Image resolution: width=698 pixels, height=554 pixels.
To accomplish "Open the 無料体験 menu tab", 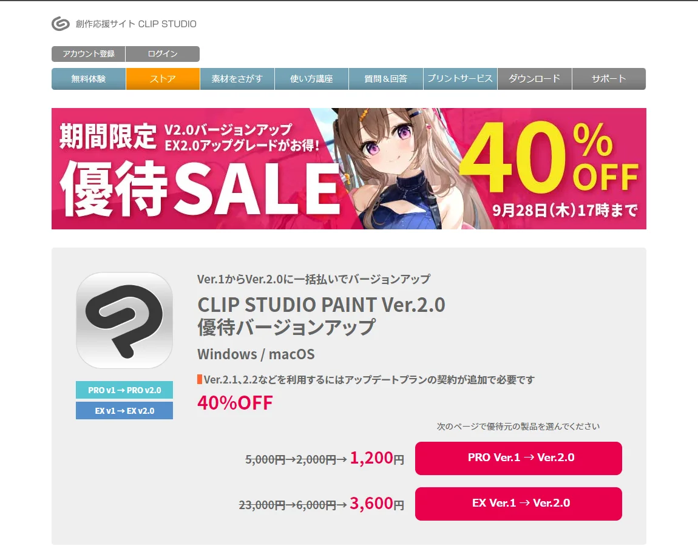I will (x=89, y=79).
